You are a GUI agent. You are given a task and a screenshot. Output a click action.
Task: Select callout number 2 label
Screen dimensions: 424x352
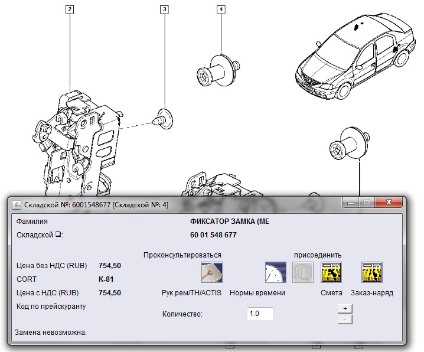tap(70, 9)
